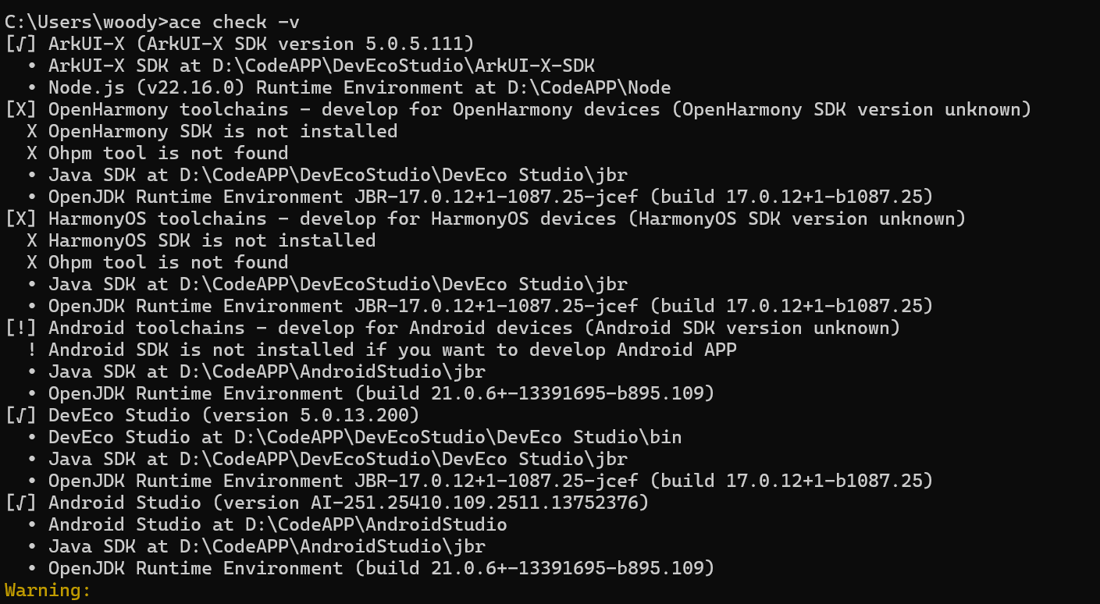The width and height of the screenshot is (1100, 604).
Task: Click the yellow 'Warning:' text
Action: [48, 590]
